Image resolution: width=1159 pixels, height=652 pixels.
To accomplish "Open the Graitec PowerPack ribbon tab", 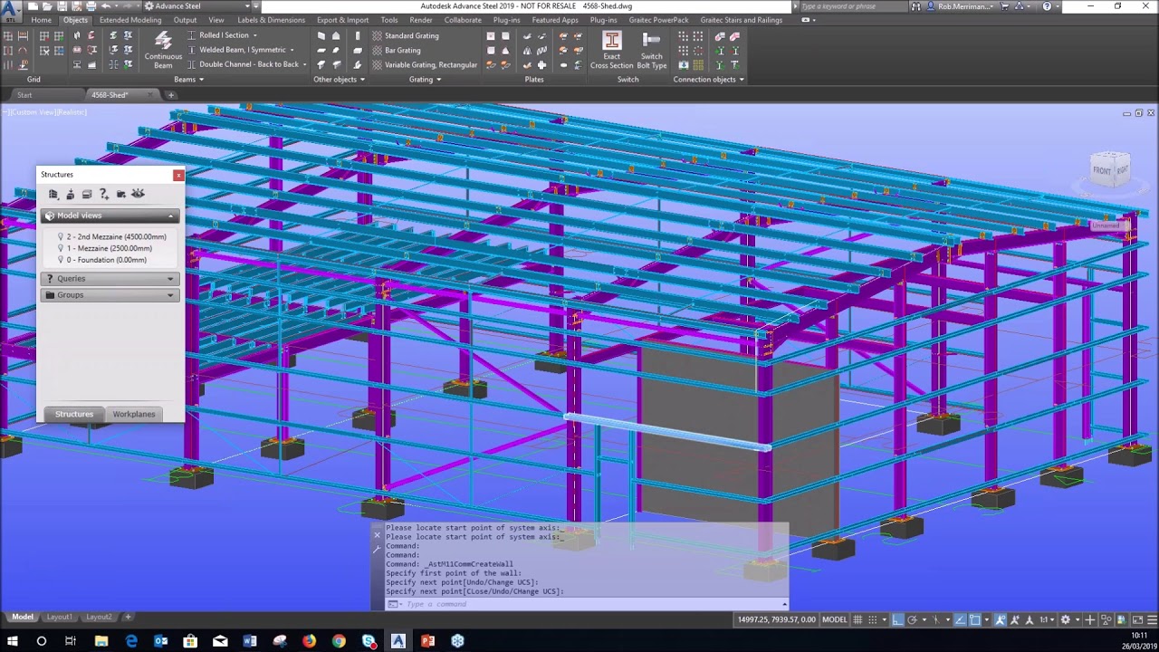I will 658,20.
